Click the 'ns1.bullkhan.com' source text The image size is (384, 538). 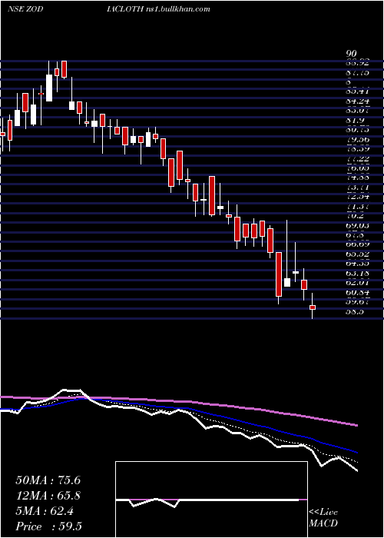pyautogui.click(x=177, y=9)
